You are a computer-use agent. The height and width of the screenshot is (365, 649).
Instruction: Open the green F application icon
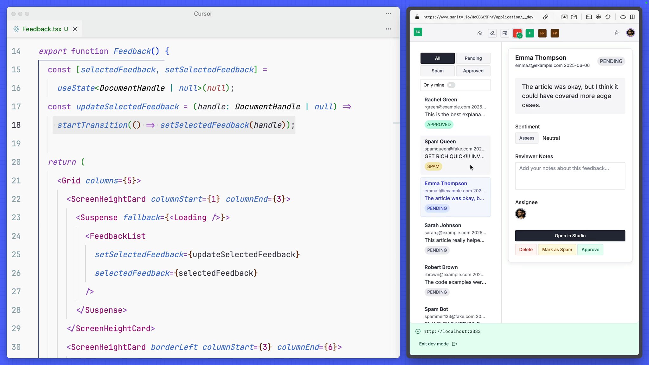click(x=530, y=33)
